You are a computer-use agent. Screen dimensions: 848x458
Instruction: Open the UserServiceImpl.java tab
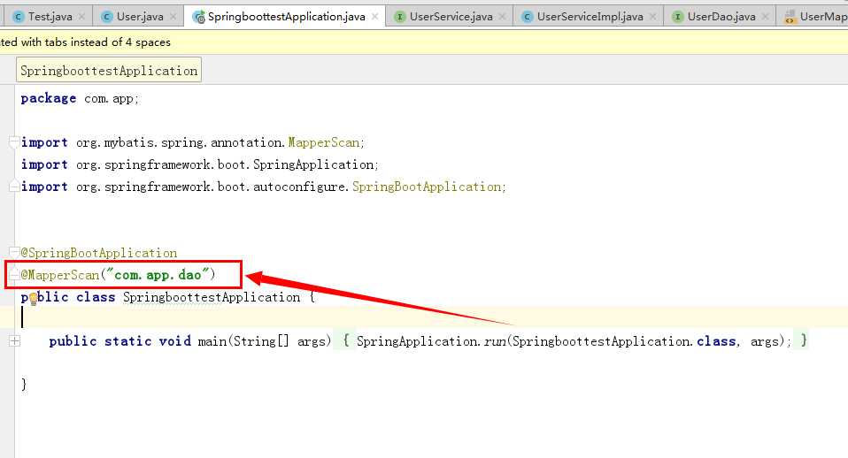(x=590, y=17)
